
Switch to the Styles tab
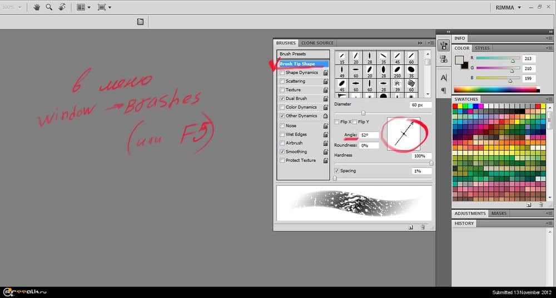[x=482, y=48]
